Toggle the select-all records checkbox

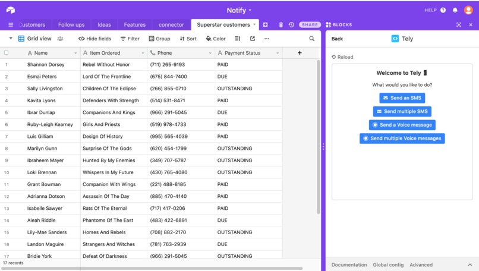(x=6, y=52)
